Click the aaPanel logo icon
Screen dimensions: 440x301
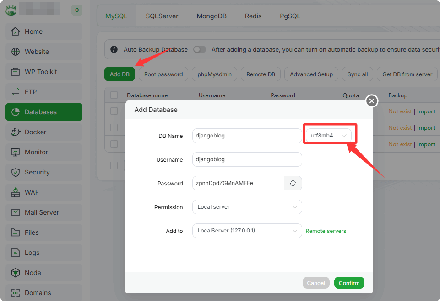pyautogui.click(x=11, y=10)
